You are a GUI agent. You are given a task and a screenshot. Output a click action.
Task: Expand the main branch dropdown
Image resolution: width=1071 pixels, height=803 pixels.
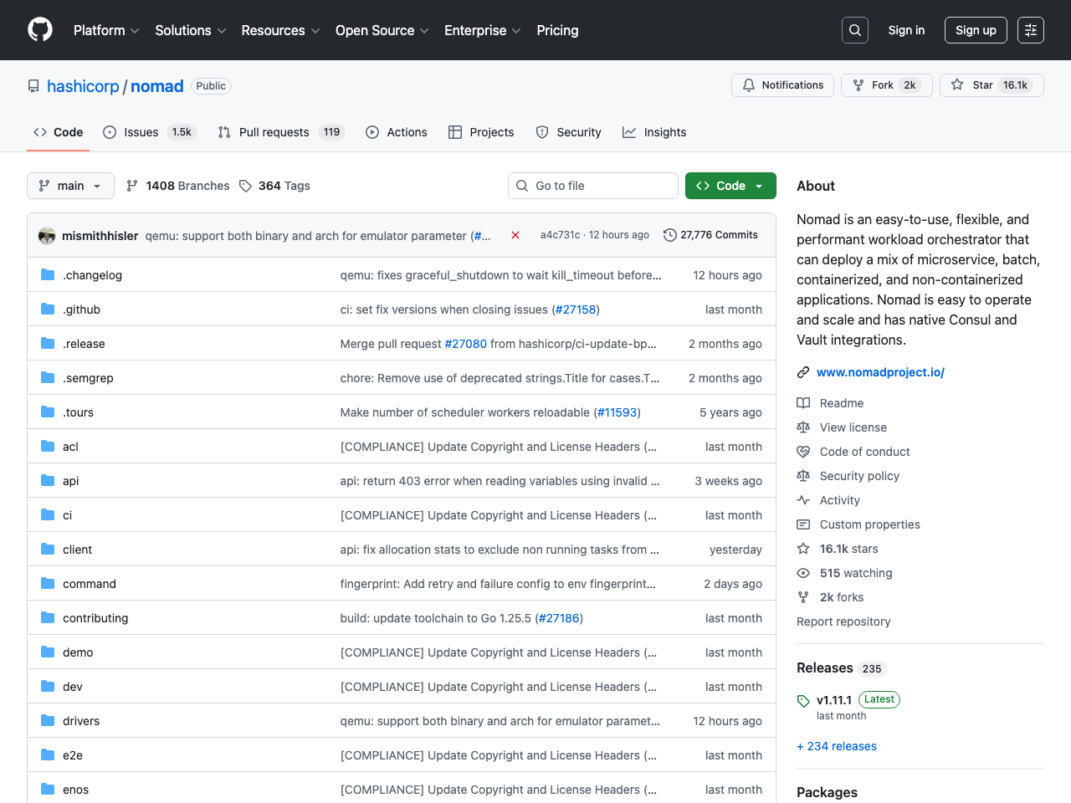coord(70,186)
